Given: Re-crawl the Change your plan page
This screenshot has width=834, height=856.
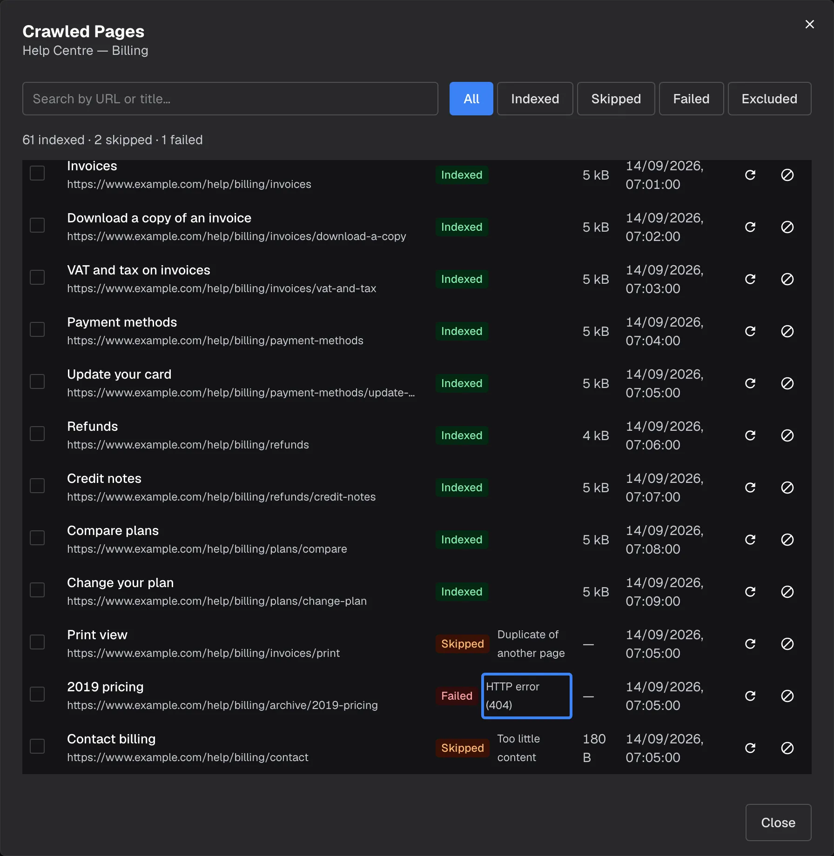Looking at the screenshot, I should click(x=750, y=592).
